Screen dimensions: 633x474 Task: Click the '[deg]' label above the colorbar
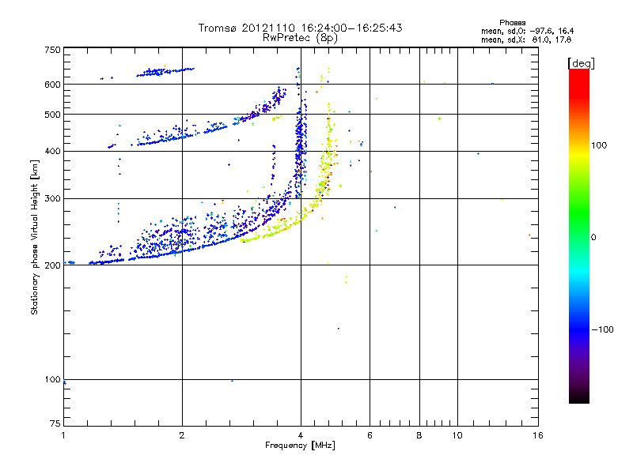[x=581, y=63]
